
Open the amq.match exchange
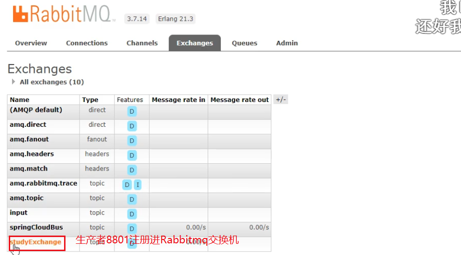click(29, 169)
